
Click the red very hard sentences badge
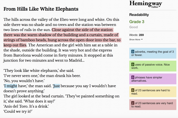pyautogui.click(x=133, y=103)
